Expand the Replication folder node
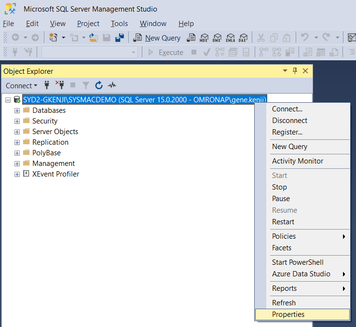This screenshot has height=327, width=356. 17,142
